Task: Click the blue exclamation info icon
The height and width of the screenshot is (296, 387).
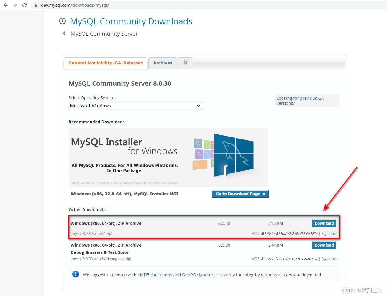Action: (76, 274)
